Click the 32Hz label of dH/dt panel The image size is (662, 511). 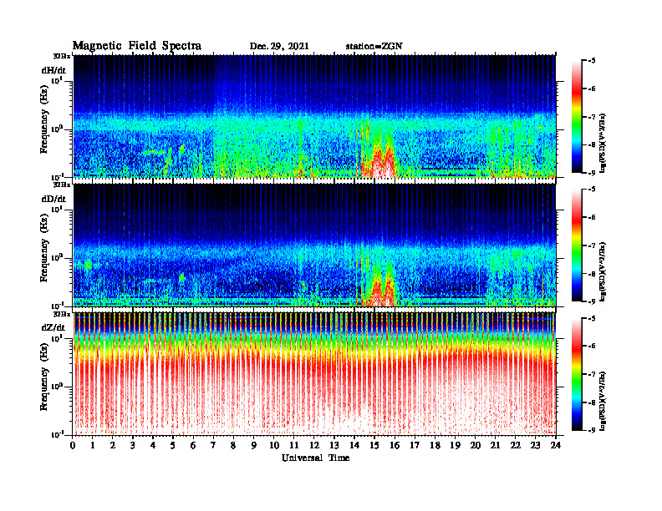point(62,56)
